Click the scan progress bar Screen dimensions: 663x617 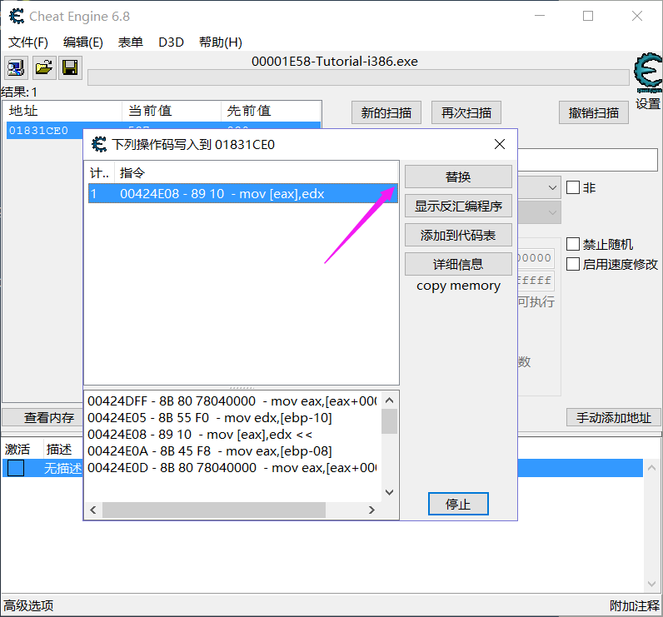[x=358, y=77]
